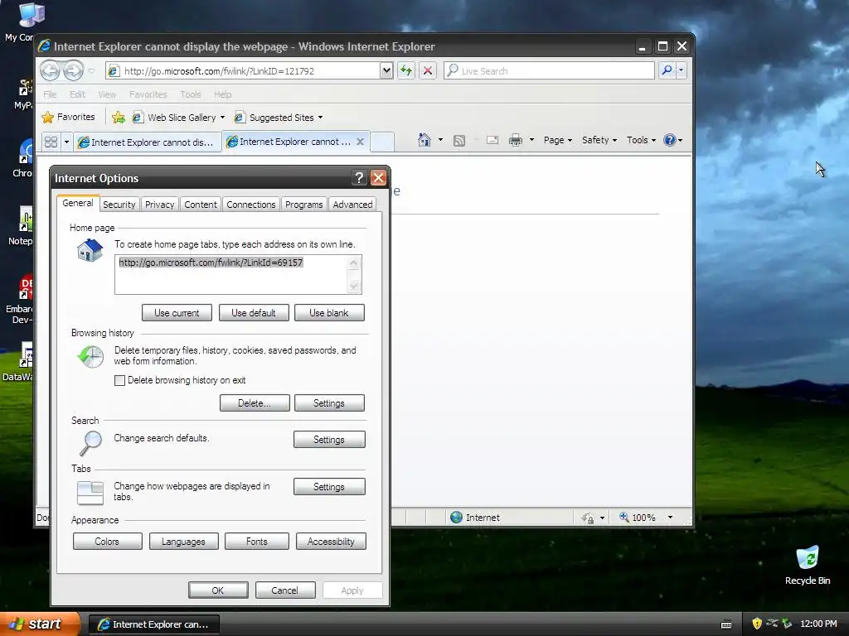849x636 pixels.
Task: Switch to the Security tab
Action: coord(119,205)
